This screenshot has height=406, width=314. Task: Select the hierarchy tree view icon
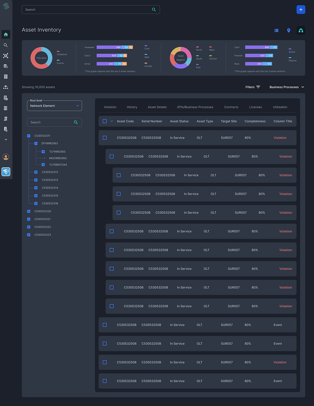pyautogui.click(x=301, y=30)
